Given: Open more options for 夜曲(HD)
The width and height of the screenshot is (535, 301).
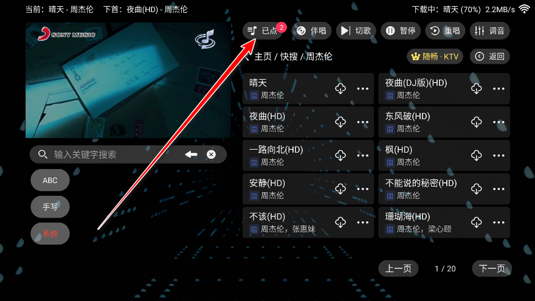Looking at the screenshot, I should tap(362, 122).
